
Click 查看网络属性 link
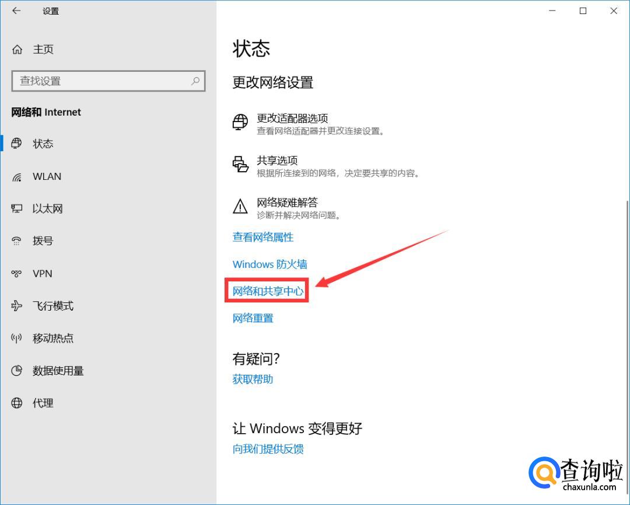coord(262,237)
